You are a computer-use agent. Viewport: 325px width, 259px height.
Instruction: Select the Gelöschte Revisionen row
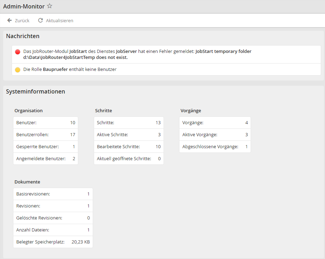coord(53,218)
